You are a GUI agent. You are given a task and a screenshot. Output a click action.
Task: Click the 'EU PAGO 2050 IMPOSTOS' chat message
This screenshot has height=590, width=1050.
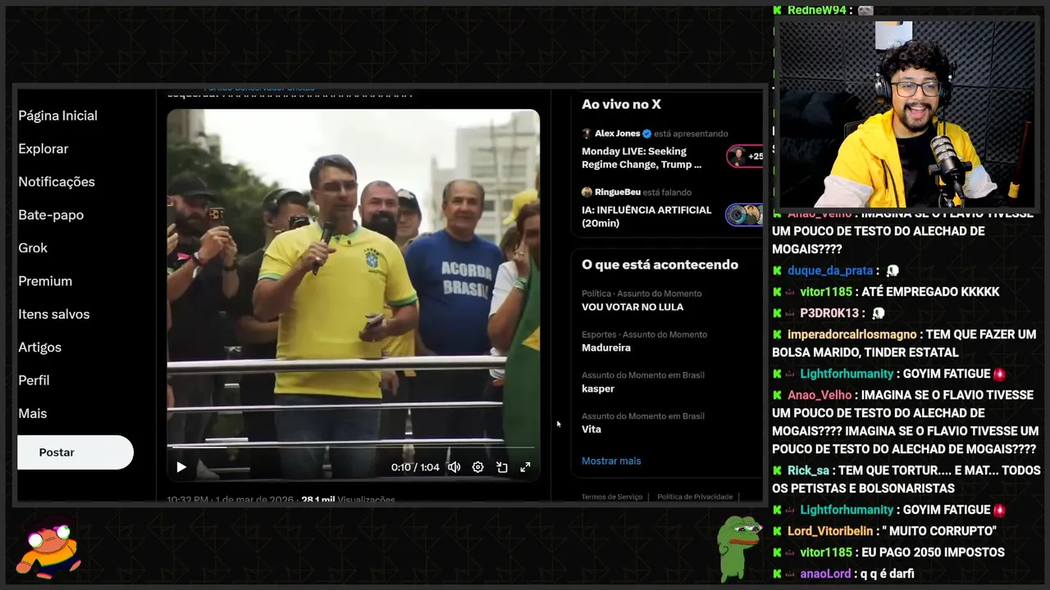934,552
